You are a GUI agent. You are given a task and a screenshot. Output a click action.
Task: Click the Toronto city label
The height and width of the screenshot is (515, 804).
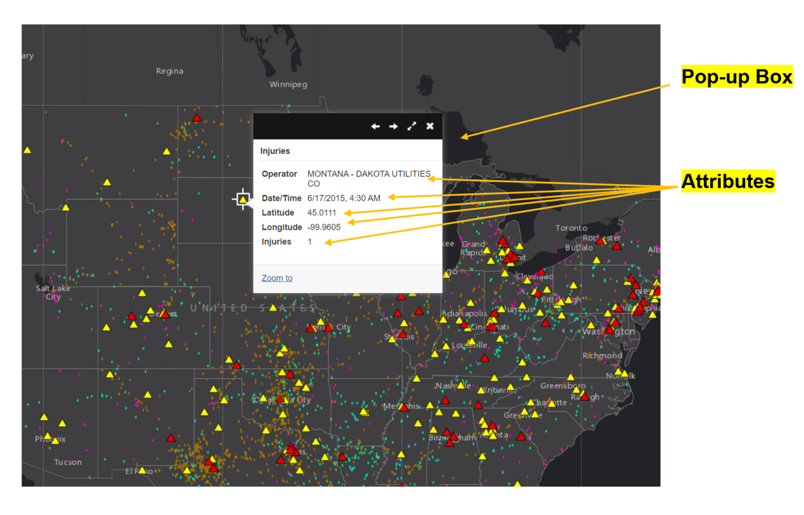(571, 228)
